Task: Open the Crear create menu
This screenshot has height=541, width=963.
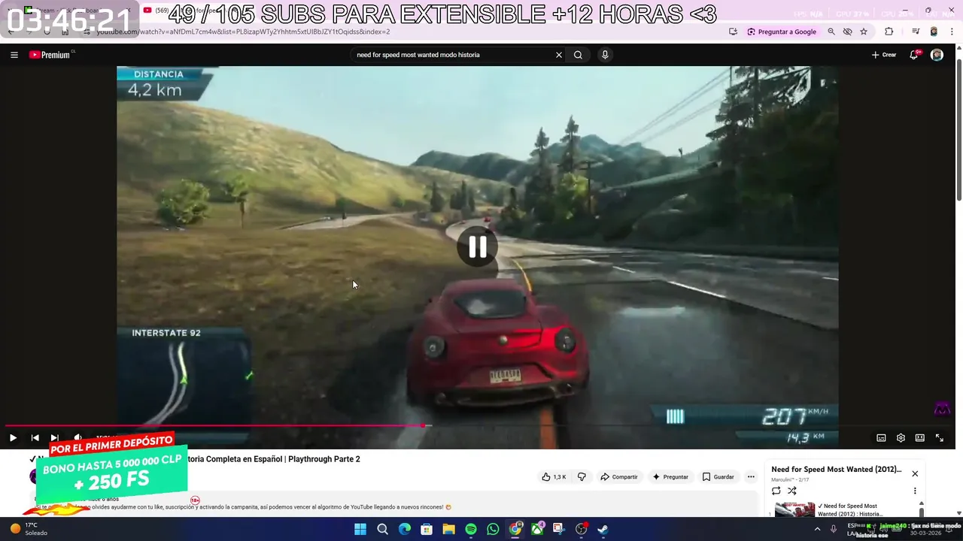Action: click(x=884, y=55)
